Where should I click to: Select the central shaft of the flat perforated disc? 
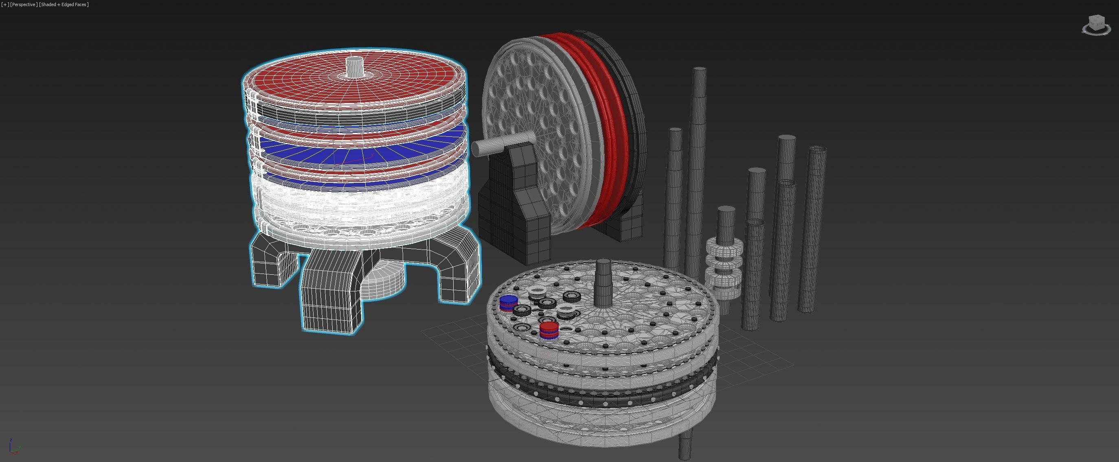[603, 283]
